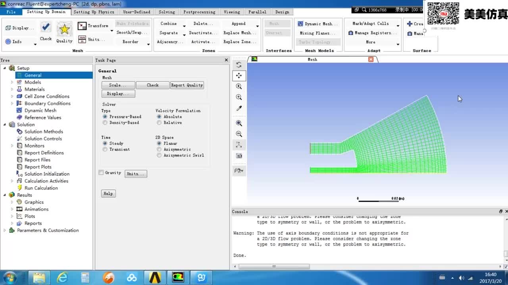Expand the Models tree node
The image size is (508, 285).
pos(12,82)
